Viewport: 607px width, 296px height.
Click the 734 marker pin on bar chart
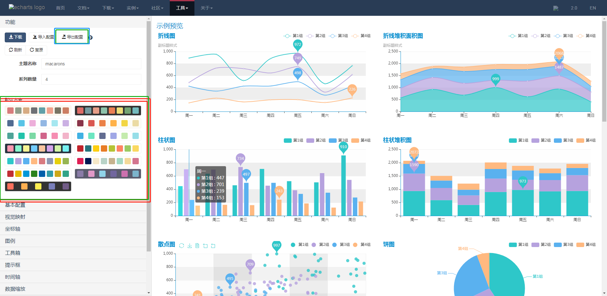tap(241, 159)
